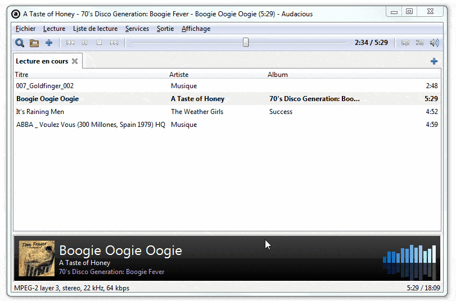
Task: Stop playback with the stop button
Action: point(100,43)
